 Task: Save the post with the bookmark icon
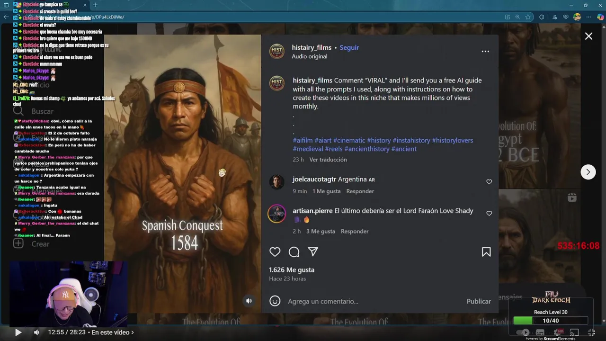tap(486, 252)
